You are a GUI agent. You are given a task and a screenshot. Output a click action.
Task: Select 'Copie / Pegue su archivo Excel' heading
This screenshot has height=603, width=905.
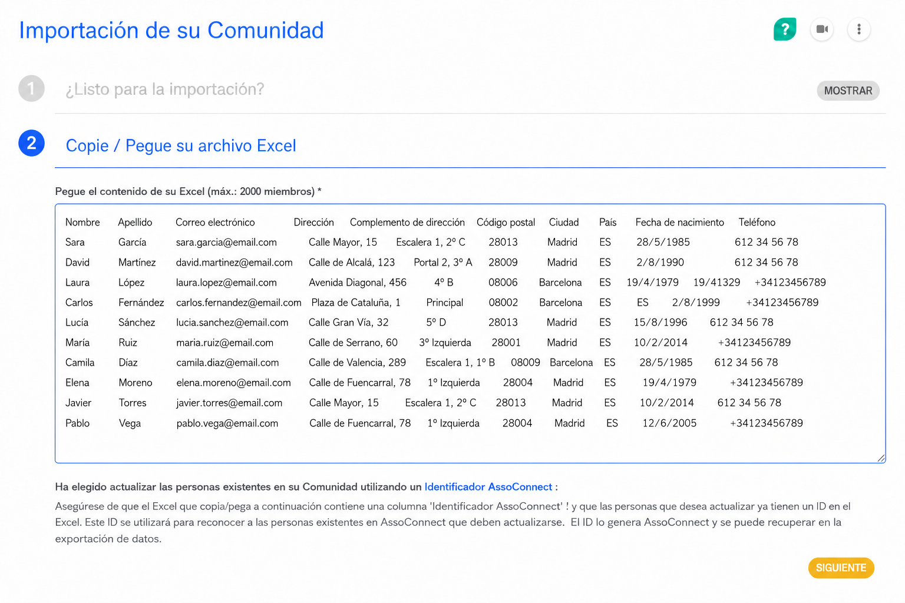pyautogui.click(x=181, y=145)
